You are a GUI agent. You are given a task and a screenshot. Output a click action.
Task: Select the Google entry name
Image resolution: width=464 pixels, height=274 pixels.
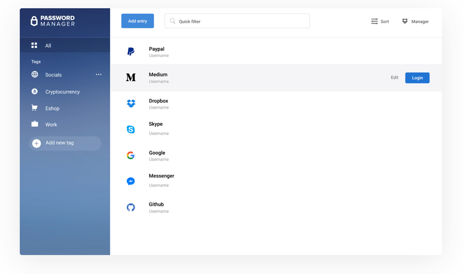point(157,153)
